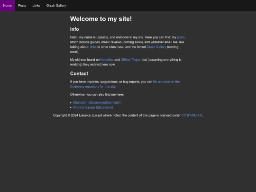The height and width of the screenshot is (192, 256).
Task: Click the 'Copyright © 2024 Liassica' footer text
Action: coord(72,115)
